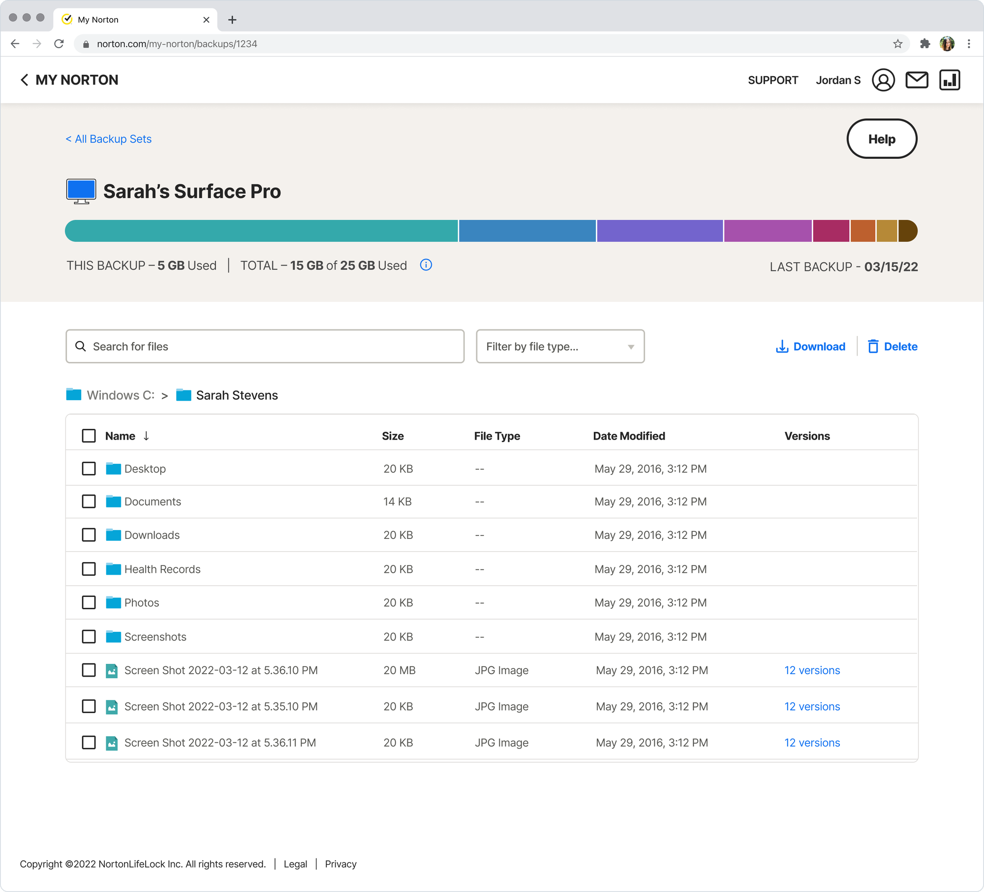Download the selected files
Viewport: 984px width, 892px height.
click(810, 347)
